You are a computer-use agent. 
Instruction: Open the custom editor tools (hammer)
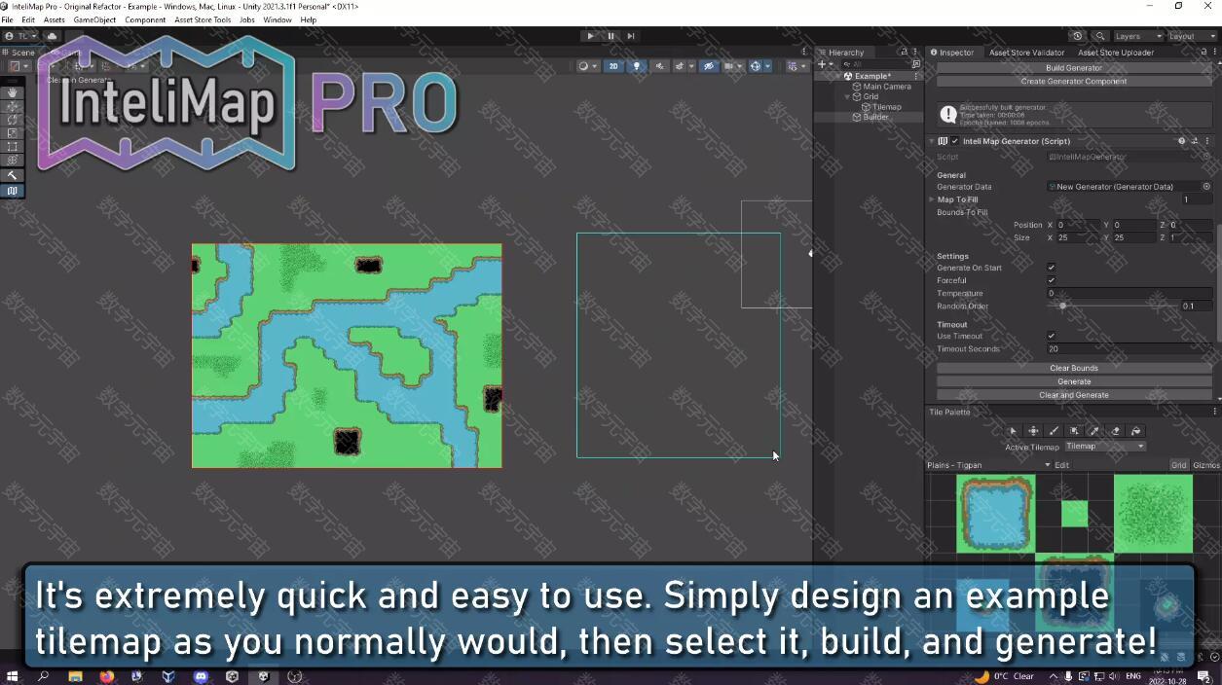tap(12, 176)
